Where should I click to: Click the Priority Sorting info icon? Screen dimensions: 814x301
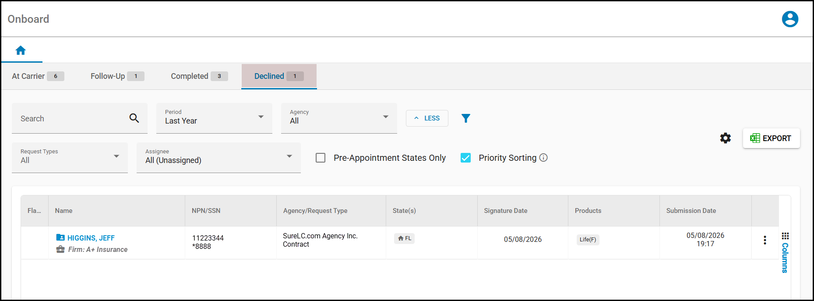(543, 158)
